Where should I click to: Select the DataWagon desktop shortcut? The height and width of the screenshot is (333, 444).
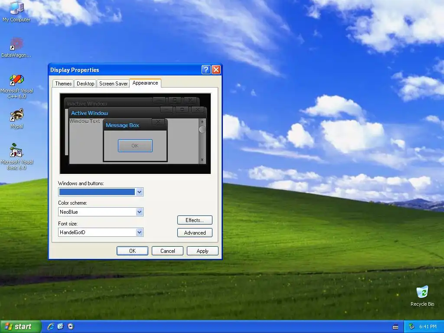[x=16, y=47]
